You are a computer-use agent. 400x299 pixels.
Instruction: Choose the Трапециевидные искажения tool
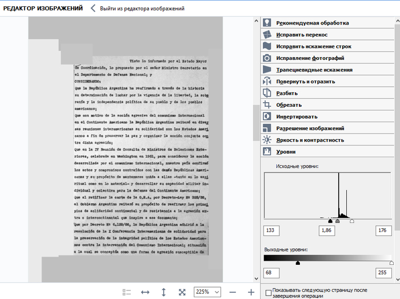314,70
